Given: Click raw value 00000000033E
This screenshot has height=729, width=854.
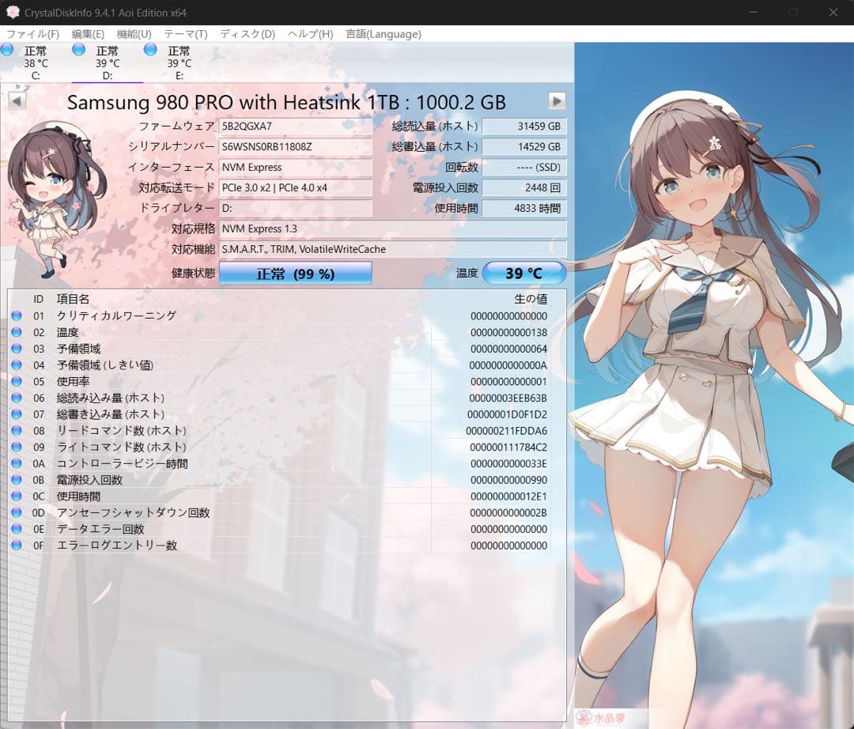Looking at the screenshot, I should (508, 463).
